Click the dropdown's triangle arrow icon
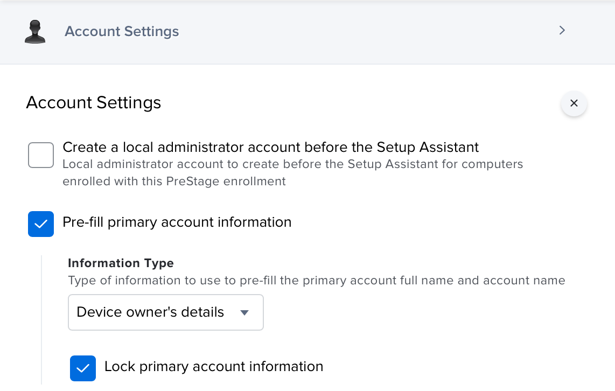 [x=244, y=313]
